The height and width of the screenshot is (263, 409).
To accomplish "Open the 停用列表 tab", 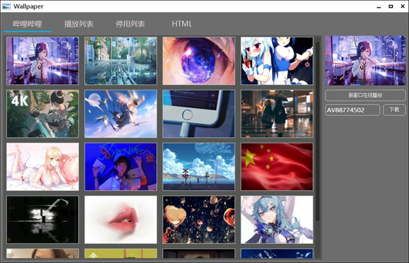I will [130, 24].
